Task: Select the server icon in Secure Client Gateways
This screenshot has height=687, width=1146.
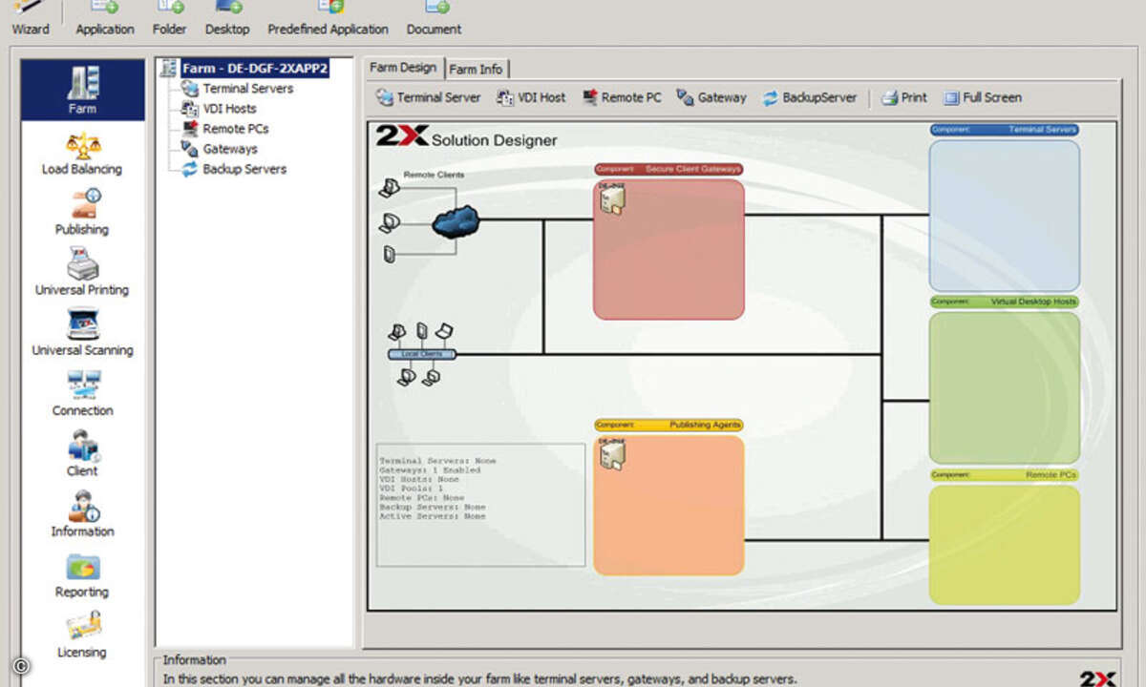Action: point(611,200)
